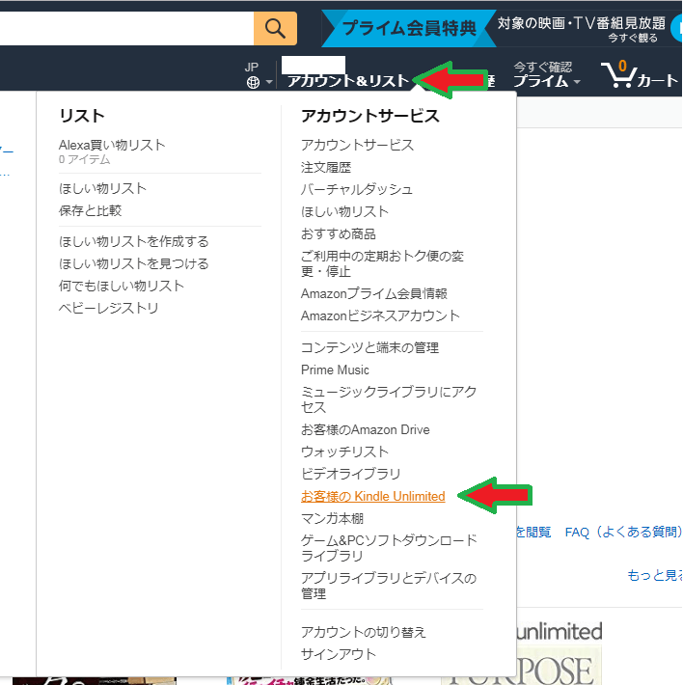Click the orange search magnifier button
Viewport: 683px width, 685px height.
(275, 28)
